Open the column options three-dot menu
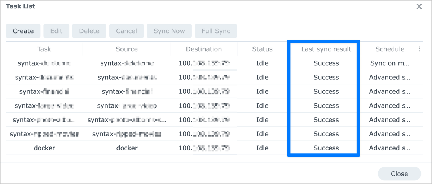The height and width of the screenshot is (184, 432). pos(419,49)
